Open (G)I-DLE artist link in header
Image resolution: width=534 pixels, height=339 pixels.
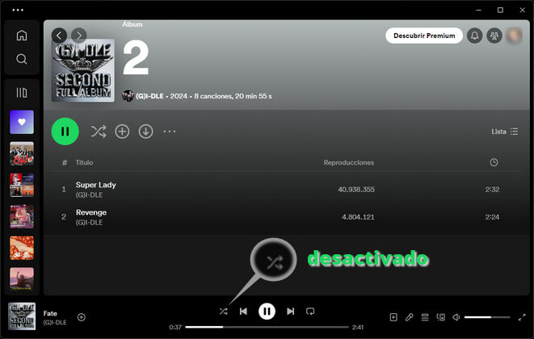(x=149, y=96)
